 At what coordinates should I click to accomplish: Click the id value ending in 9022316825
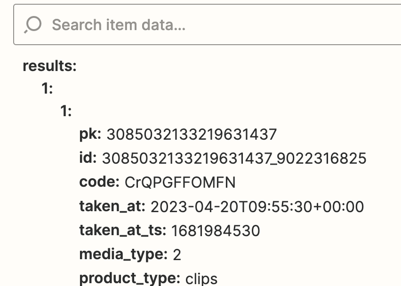tap(234, 158)
